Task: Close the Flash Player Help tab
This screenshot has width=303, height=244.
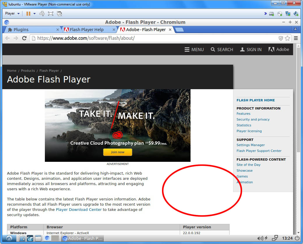Action: [114, 30]
